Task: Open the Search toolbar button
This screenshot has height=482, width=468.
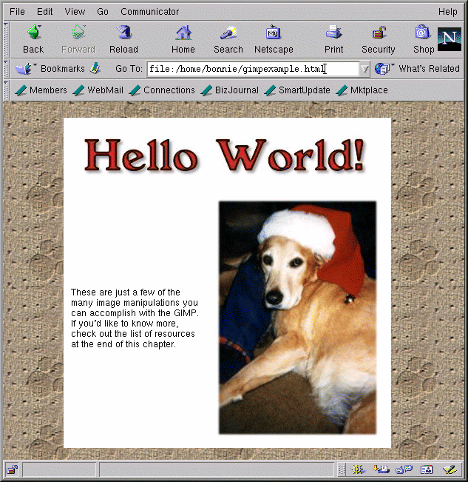Action: (x=228, y=39)
